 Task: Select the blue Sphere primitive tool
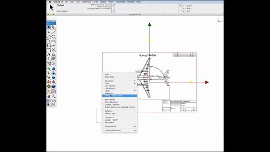[54, 68]
